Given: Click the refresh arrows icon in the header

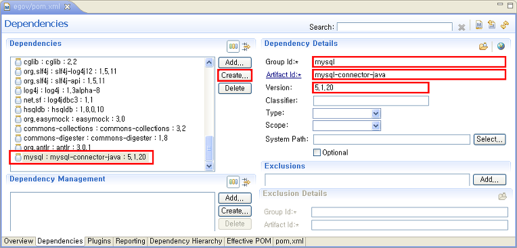Looking at the screenshot, I should 505,25.
